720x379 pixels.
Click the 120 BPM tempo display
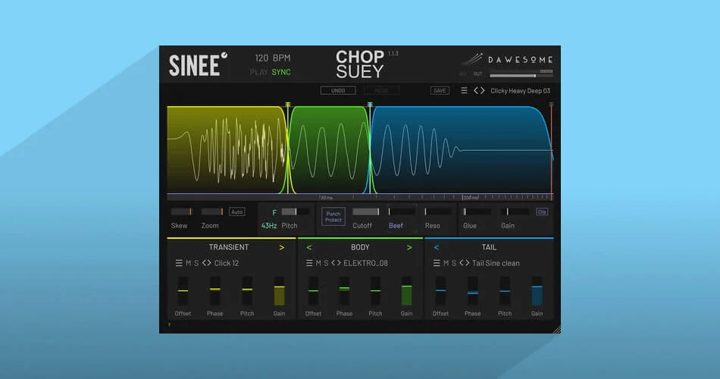[273, 58]
